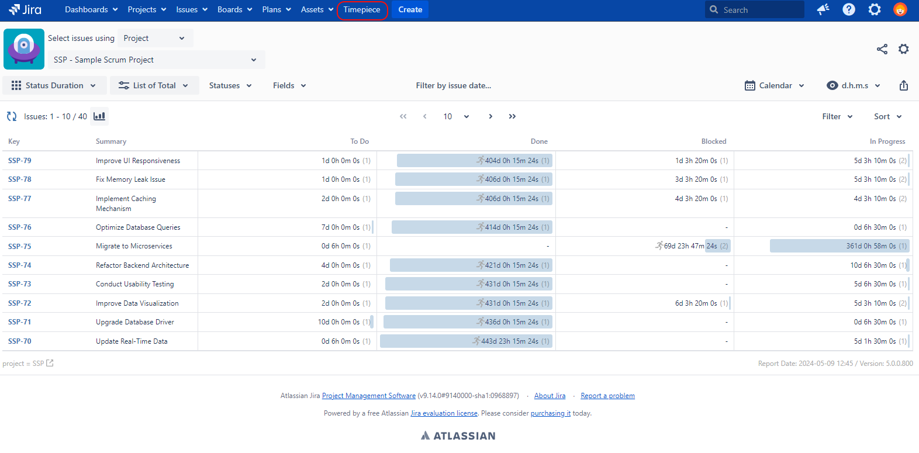Click the Filter by issue date field

pos(454,85)
